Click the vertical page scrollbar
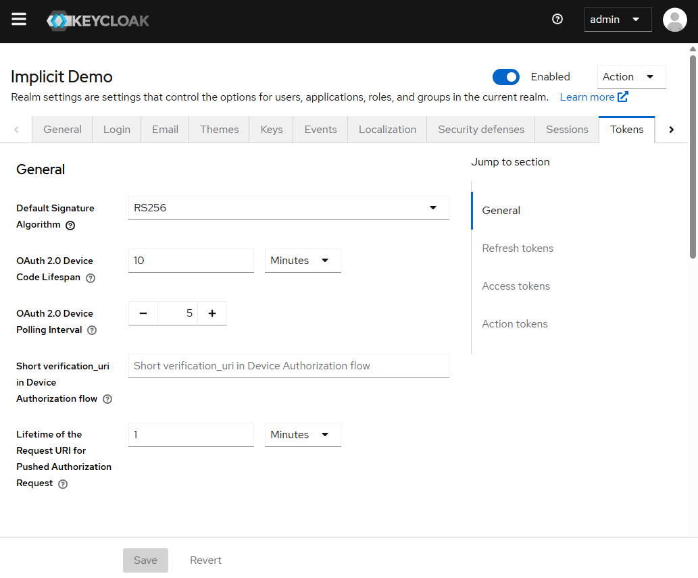 point(693,156)
